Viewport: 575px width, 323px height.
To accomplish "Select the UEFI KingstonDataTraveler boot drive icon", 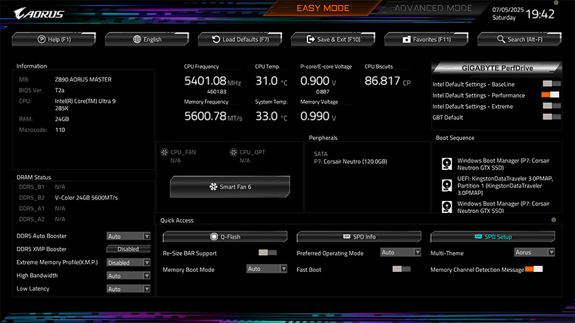I will (447, 185).
